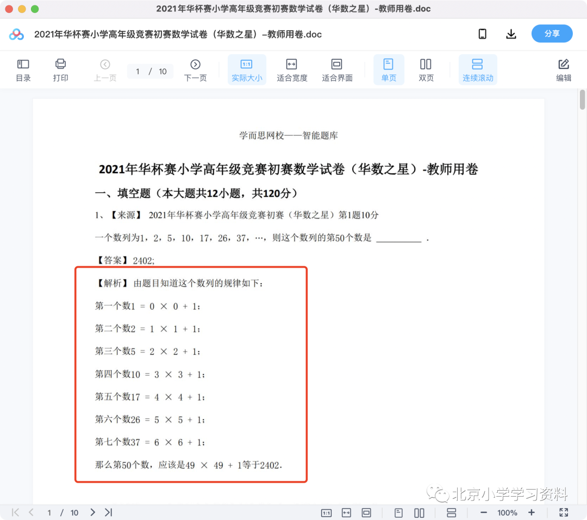Toggle 连续滚动 continuous scrolling
The width and height of the screenshot is (587, 520).
tap(478, 70)
